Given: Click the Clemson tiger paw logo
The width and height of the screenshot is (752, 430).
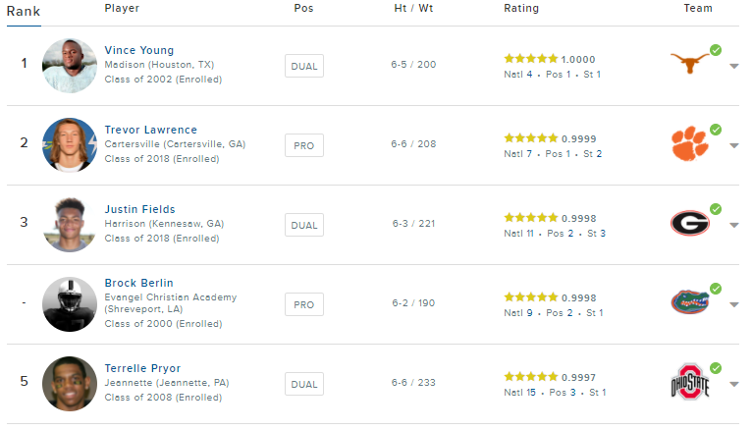Looking at the screenshot, I should click(689, 143).
